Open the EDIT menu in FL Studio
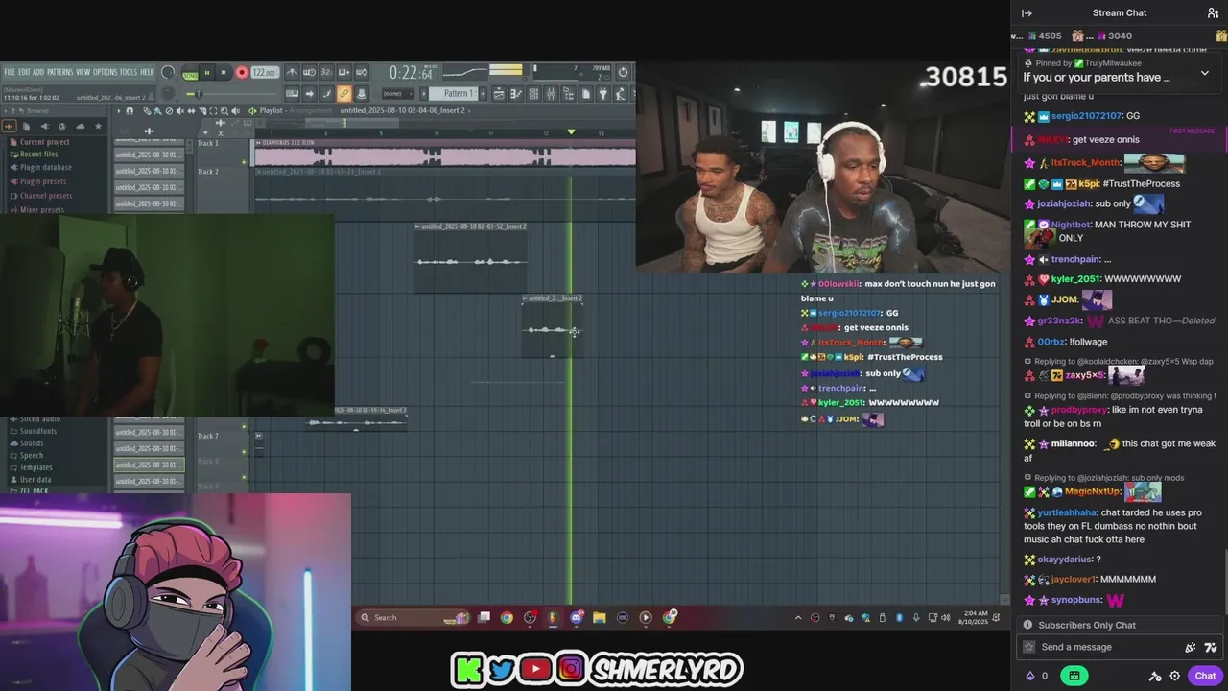This screenshot has width=1228, height=691. coord(24,72)
